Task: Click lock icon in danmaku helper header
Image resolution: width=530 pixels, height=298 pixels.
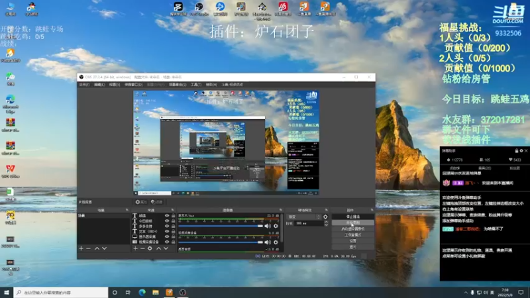Action: click(517, 151)
